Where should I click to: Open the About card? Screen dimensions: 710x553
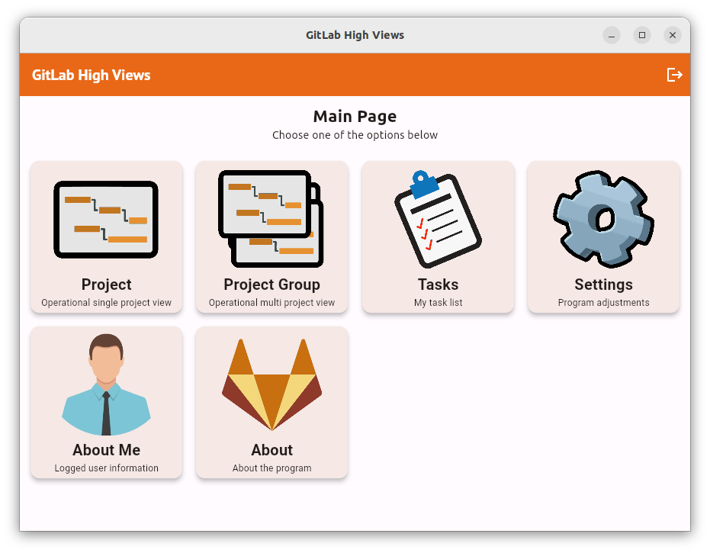(271, 403)
